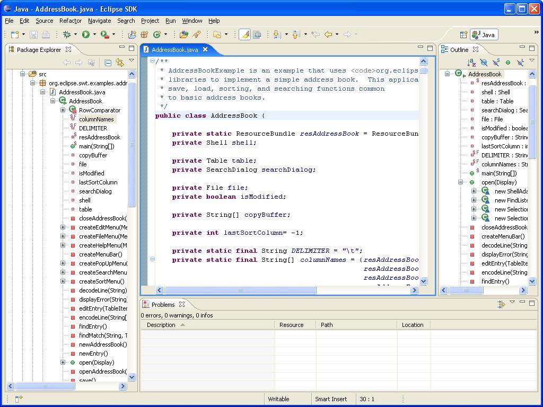Jump to the next annotation with the down-arrow icon
543x407 pixels.
[x=277, y=34]
